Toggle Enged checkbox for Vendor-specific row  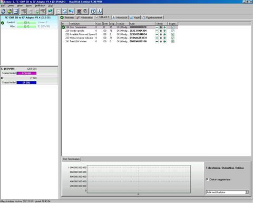click(x=173, y=31)
